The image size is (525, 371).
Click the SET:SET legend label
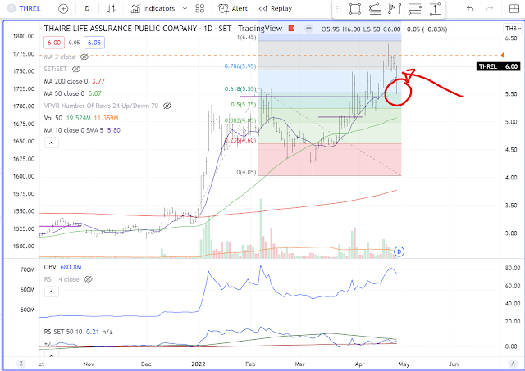click(x=55, y=69)
